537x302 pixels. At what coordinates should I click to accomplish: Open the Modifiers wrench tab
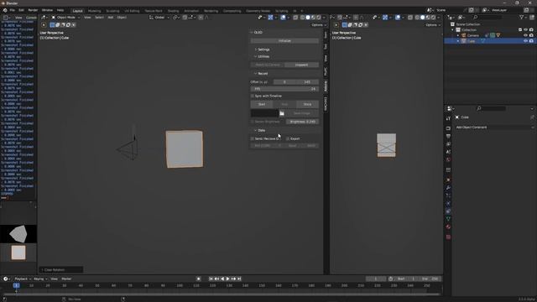[x=448, y=188]
